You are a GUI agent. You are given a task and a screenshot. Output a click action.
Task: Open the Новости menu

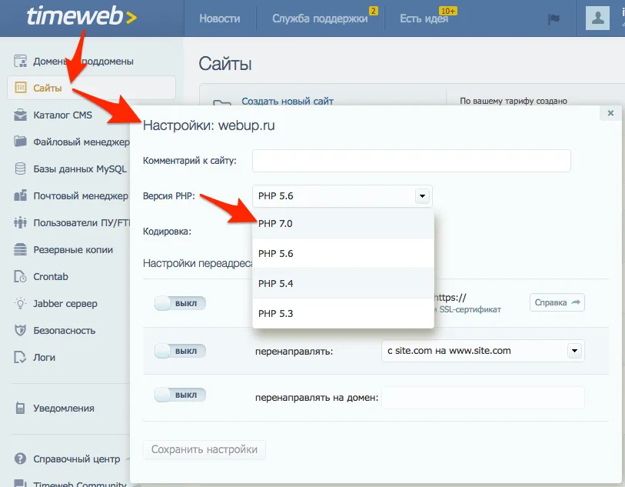pyautogui.click(x=220, y=17)
